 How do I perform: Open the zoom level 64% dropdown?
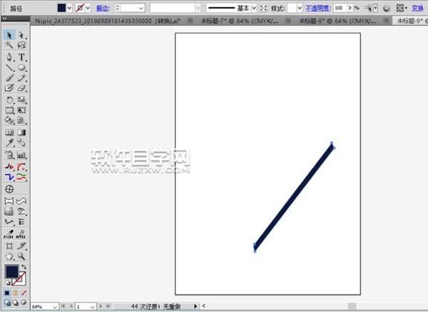(x=55, y=307)
